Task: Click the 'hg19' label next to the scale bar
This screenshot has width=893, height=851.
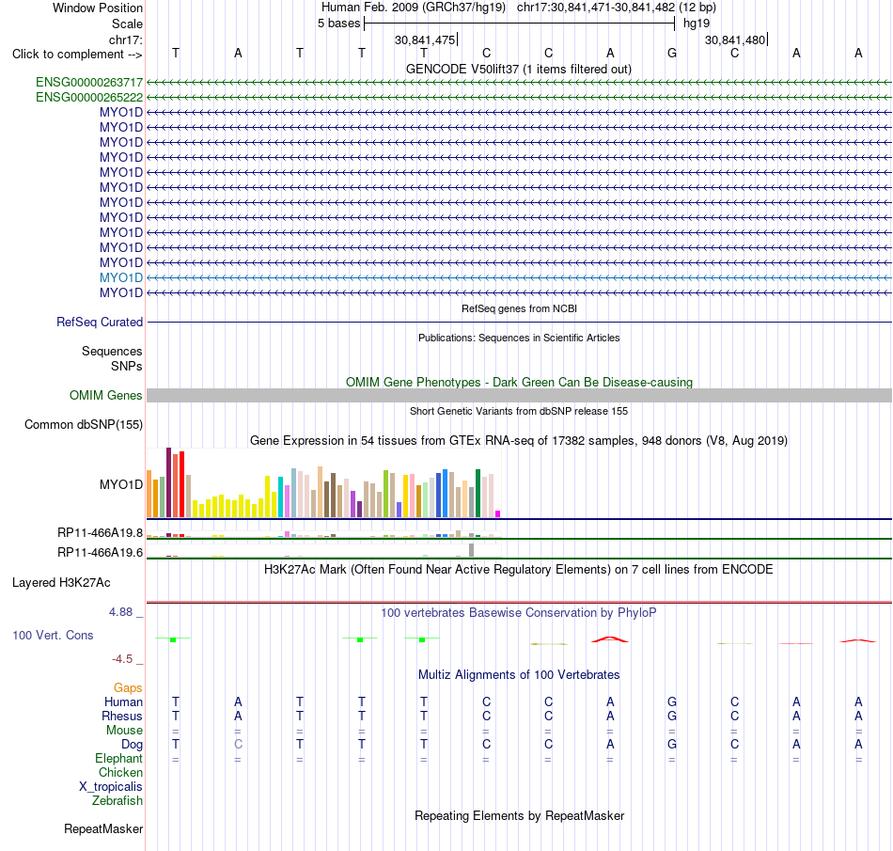Action: [x=697, y=24]
